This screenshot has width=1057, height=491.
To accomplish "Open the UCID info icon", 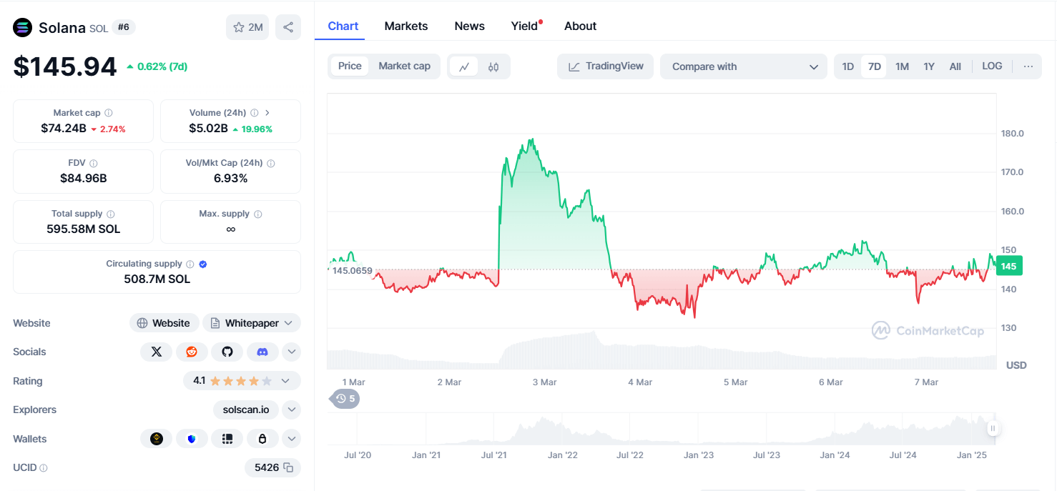I will 44,468.
